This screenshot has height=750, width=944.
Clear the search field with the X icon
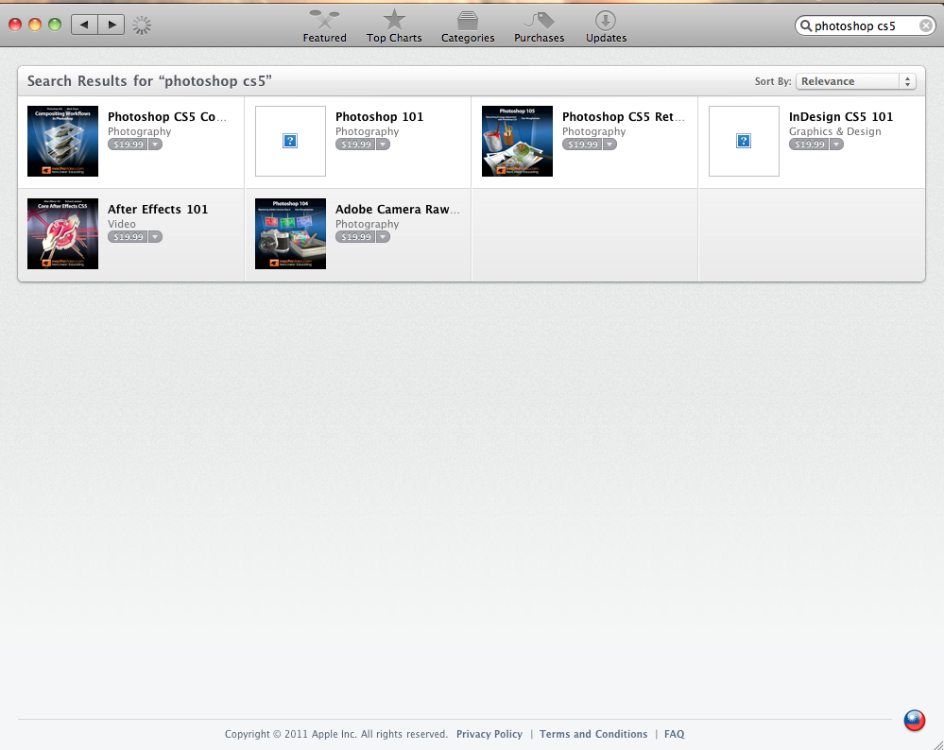pos(926,26)
